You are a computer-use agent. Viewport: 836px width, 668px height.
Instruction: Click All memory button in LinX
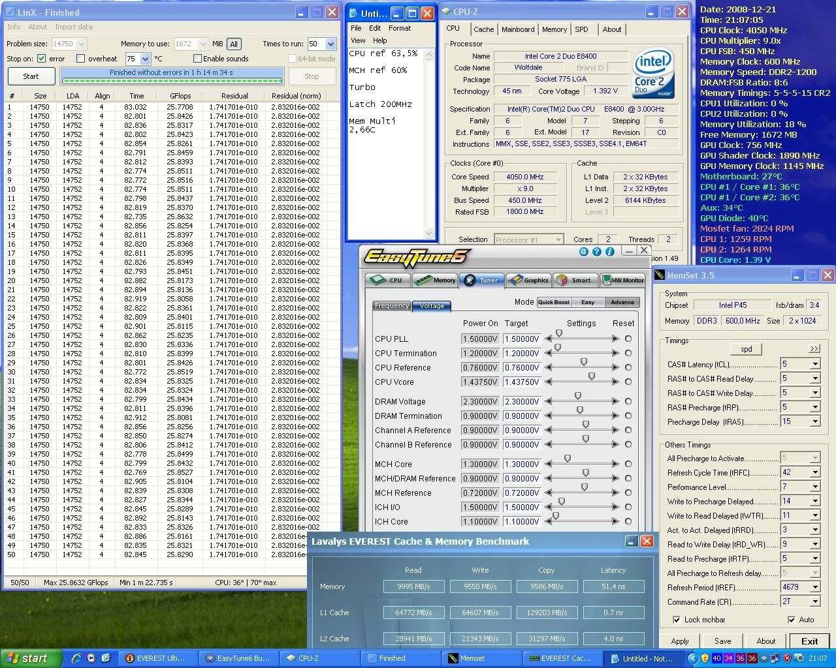(233, 44)
